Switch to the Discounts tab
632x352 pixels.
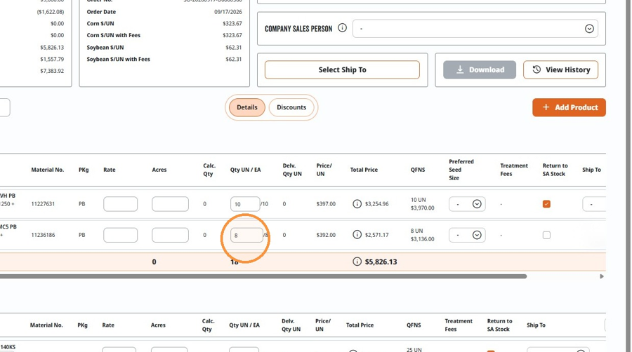click(x=291, y=107)
